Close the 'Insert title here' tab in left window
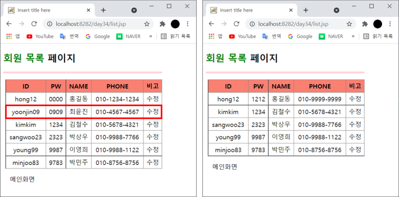The image size is (399, 197). click(88, 10)
